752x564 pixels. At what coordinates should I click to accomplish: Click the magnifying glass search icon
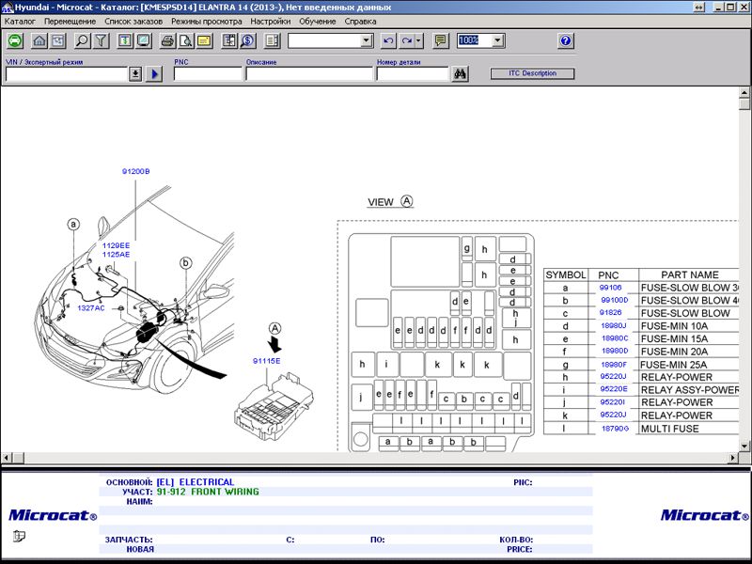82,40
